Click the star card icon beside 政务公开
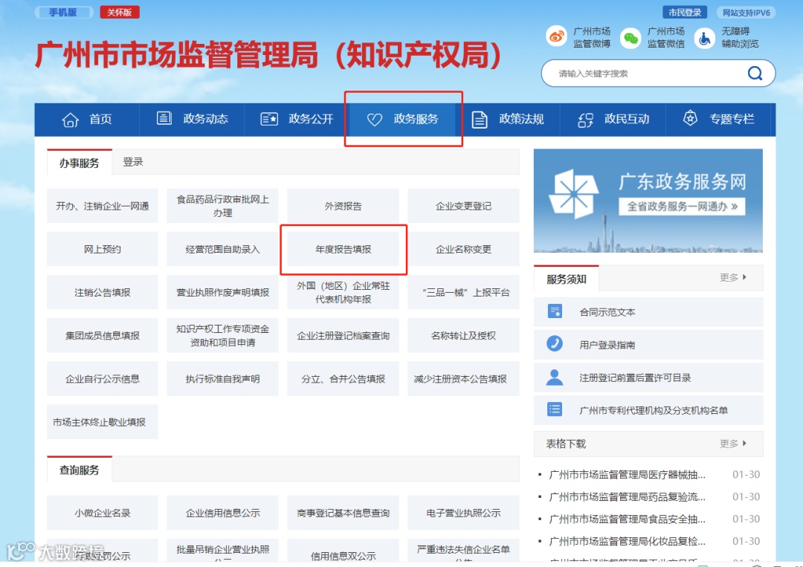The height and width of the screenshot is (567, 803). coord(269,119)
